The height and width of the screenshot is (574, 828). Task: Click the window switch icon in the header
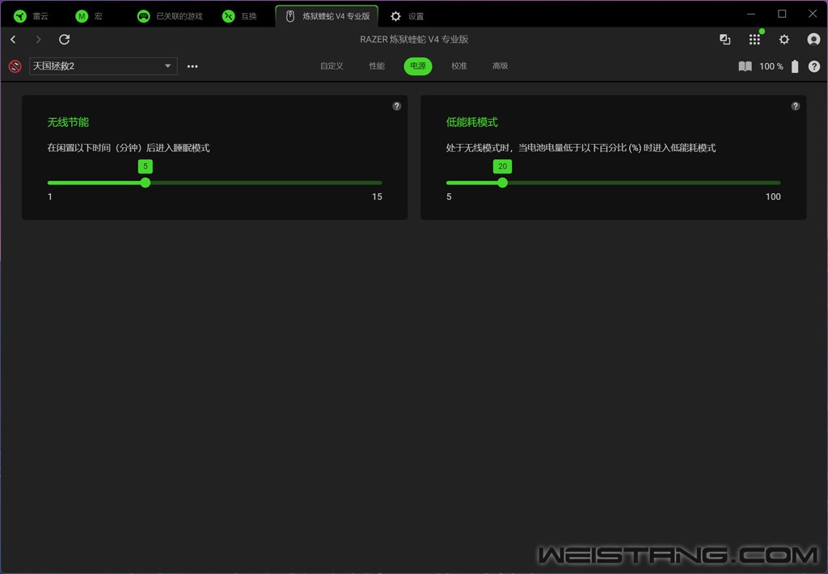pos(724,40)
